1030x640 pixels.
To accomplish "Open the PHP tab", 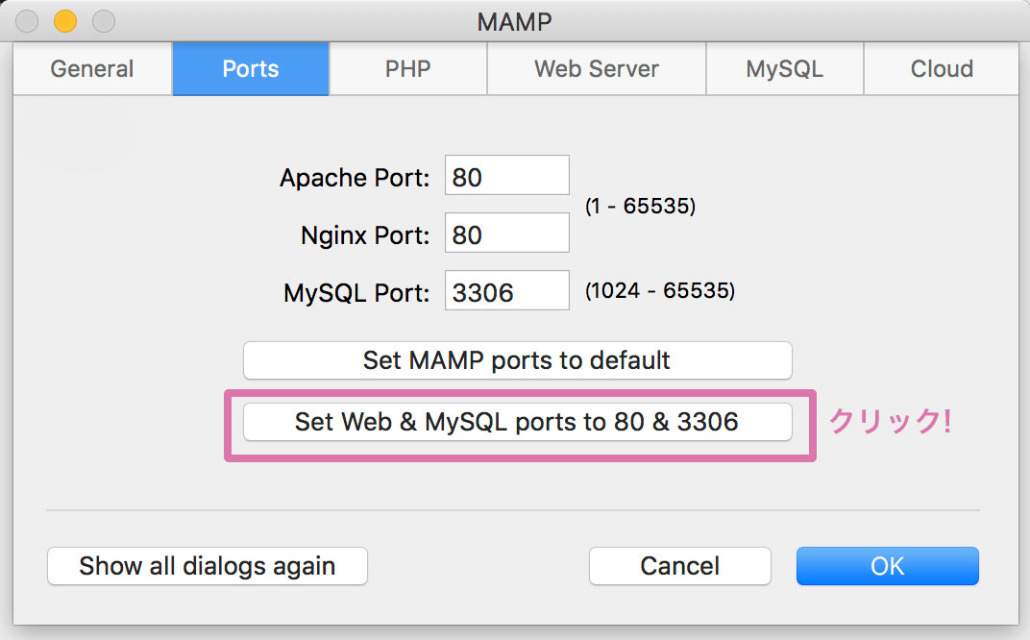I will [408, 69].
